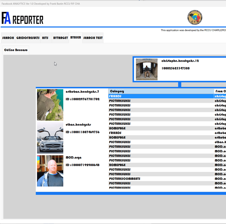226x224 pixels.
Task: Select the Céline Beccaro sub-tab
Action: (x=16, y=50)
